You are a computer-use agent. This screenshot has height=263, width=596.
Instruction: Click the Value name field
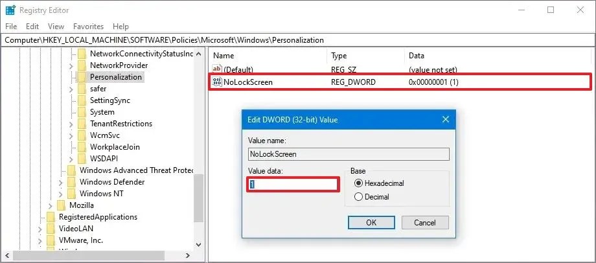point(349,154)
